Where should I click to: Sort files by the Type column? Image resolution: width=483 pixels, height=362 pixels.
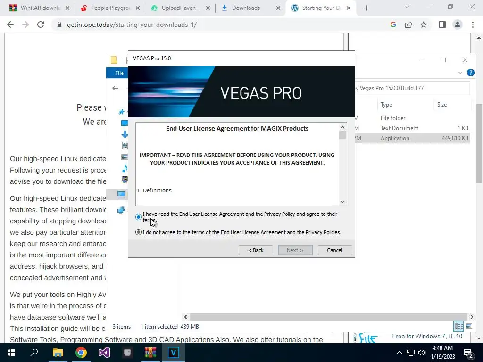coord(386,105)
